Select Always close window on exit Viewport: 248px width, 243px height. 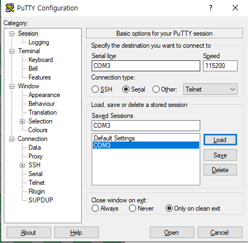tap(95, 208)
